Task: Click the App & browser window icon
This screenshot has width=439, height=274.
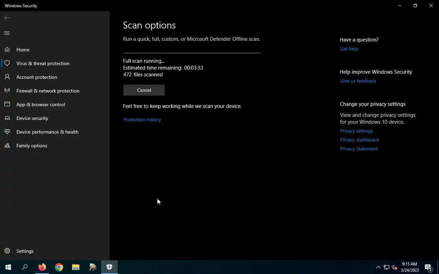Action: 7,104
